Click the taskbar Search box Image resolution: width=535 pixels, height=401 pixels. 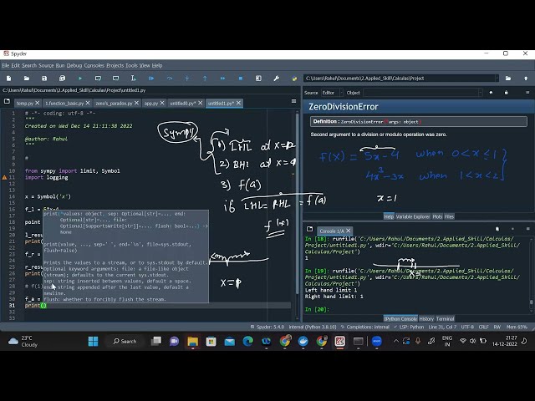[125, 341]
